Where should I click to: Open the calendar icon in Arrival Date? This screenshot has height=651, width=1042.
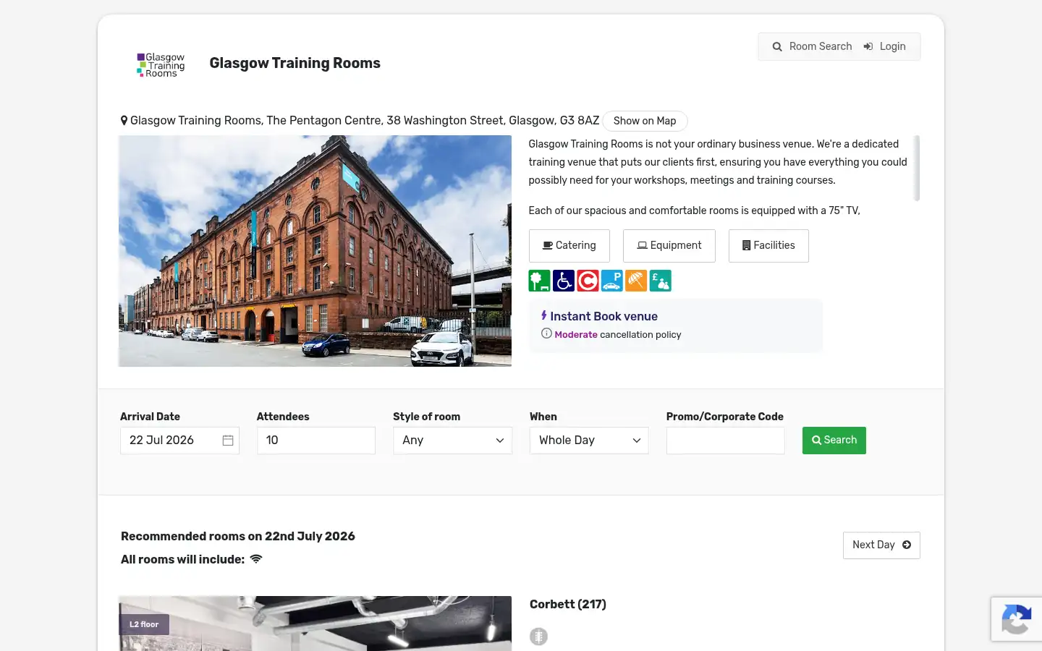(228, 441)
